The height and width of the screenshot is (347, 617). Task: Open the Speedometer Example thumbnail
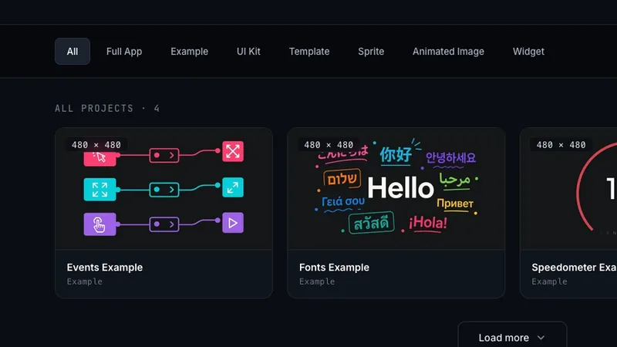click(568, 189)
